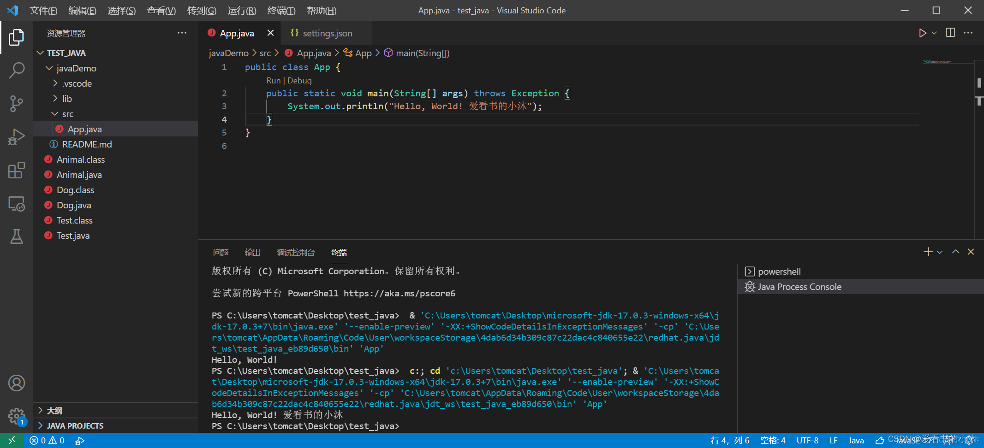Open the terminal launch profile dropdown
Screen dimensions: 984x448
point(940,252)
